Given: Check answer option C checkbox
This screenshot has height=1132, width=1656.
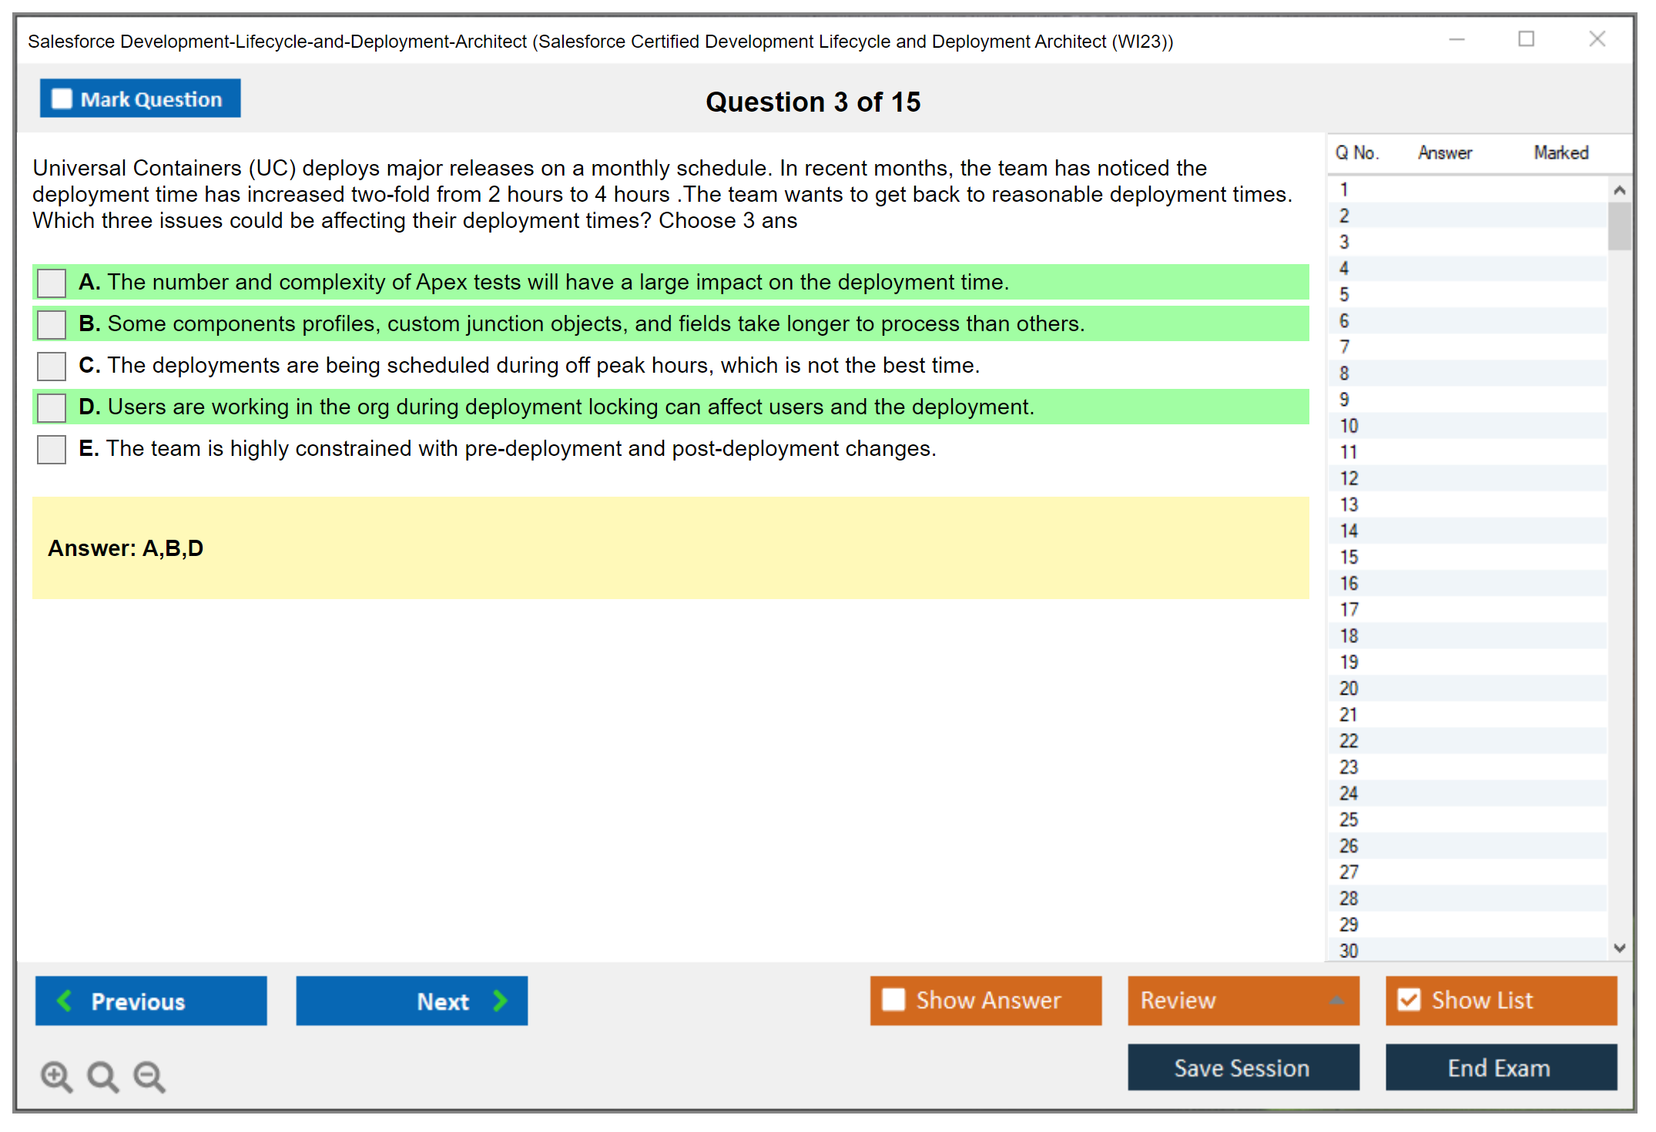Looking at the screenshot, I should (52, 366).
